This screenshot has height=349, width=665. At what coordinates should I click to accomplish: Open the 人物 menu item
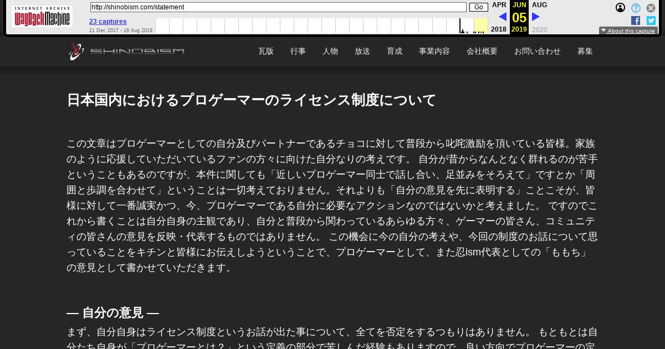coord(330,51)
